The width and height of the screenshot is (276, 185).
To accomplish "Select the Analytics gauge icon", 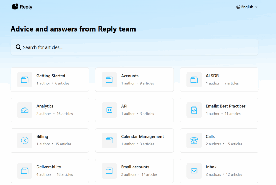I will (25, 110).
